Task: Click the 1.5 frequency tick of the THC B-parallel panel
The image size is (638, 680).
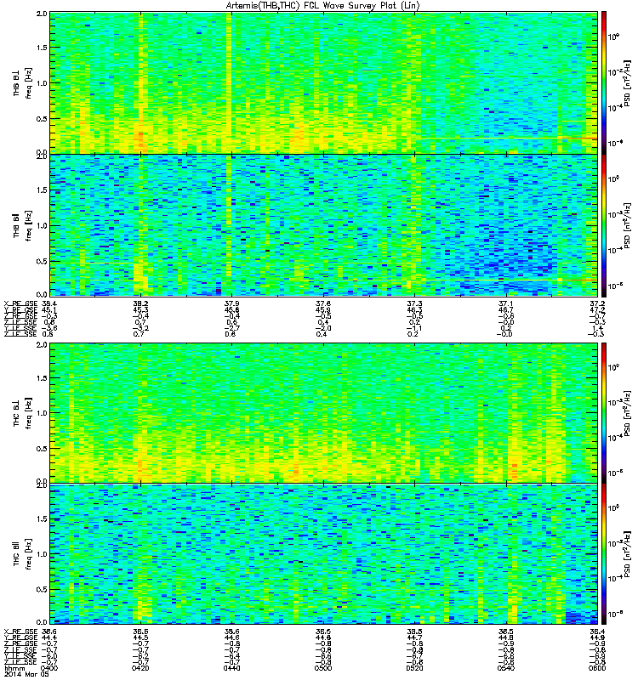Action: (42, 518)
